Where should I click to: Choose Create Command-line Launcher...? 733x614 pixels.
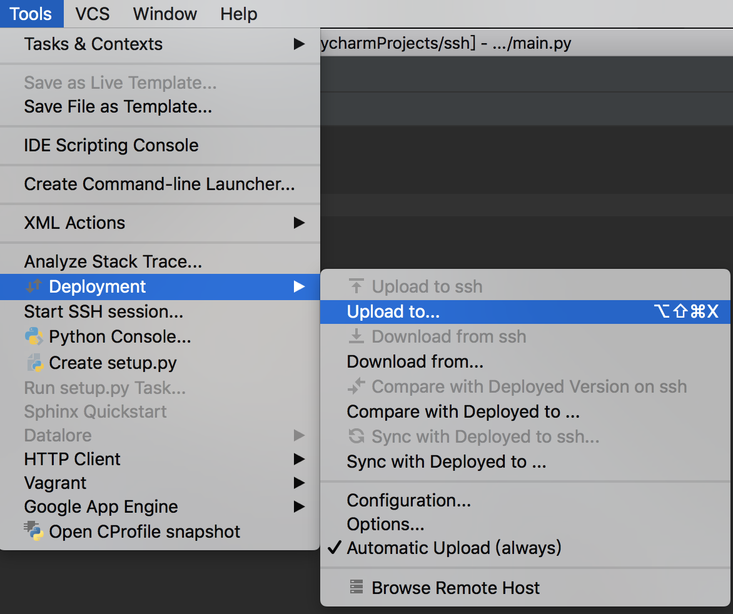[x=160, y=184]
